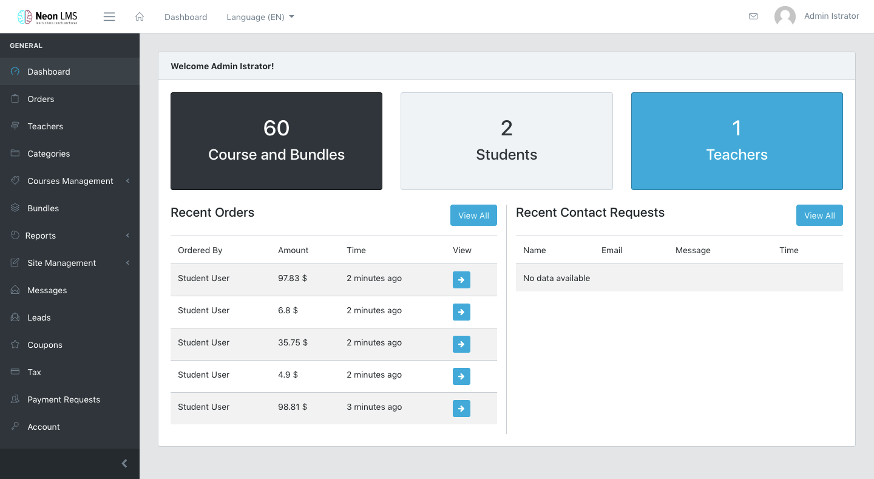Open the 98.81 $ order arrow button
Viewport: 874px width, 479px height.
coord(461,409)
